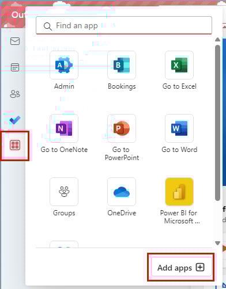
Task: Launch the Bookings app icon
Action: point(122,65)
